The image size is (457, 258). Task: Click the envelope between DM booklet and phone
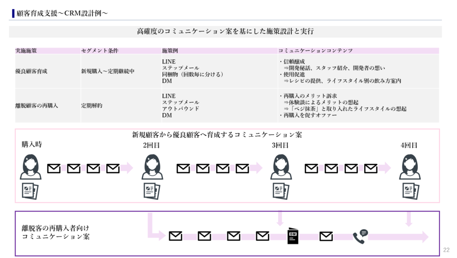(x=326, y=236)
